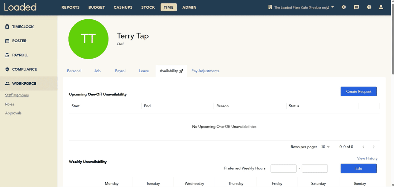Switch to the Payroll tab
This screenshot has height=187, width=394.
(x=121, y=71)
